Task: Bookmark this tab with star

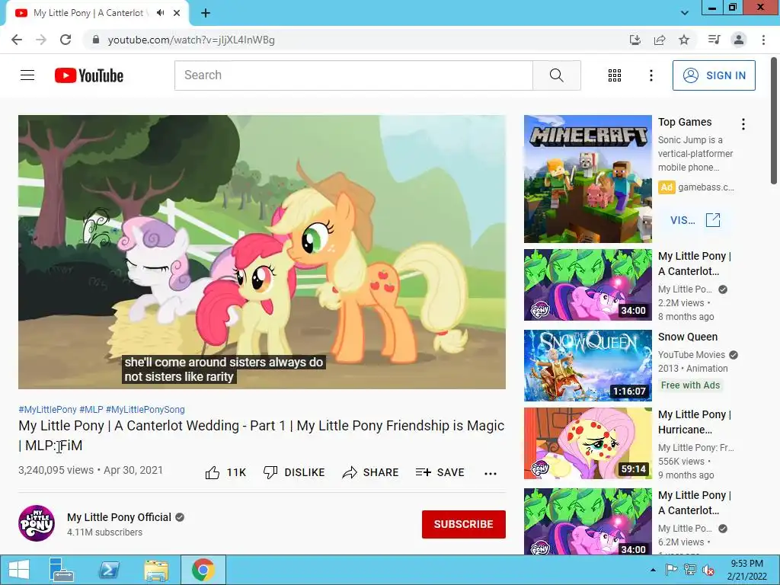Action: coord(684,40)
